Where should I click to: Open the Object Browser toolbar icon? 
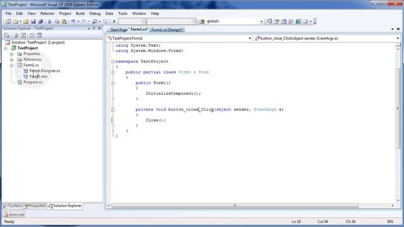point(283,21)
